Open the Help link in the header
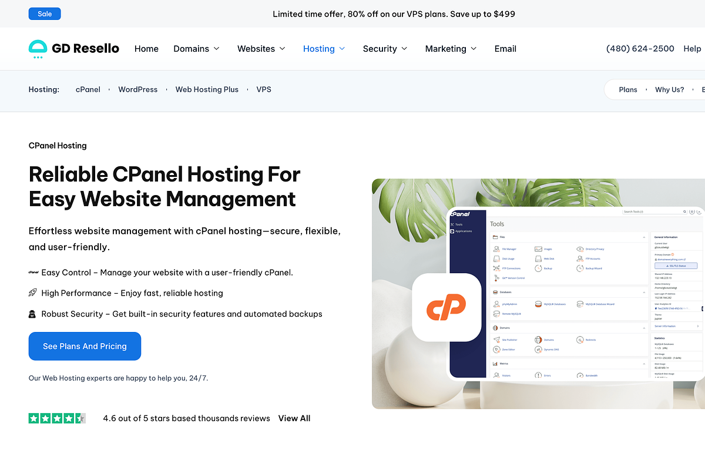The width and height of the screenshot is (705, 470). [693, 49]
